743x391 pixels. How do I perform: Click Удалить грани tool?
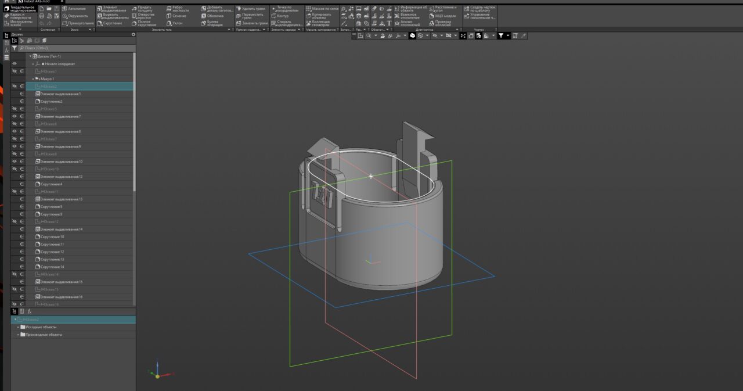(x=251, y=9)
